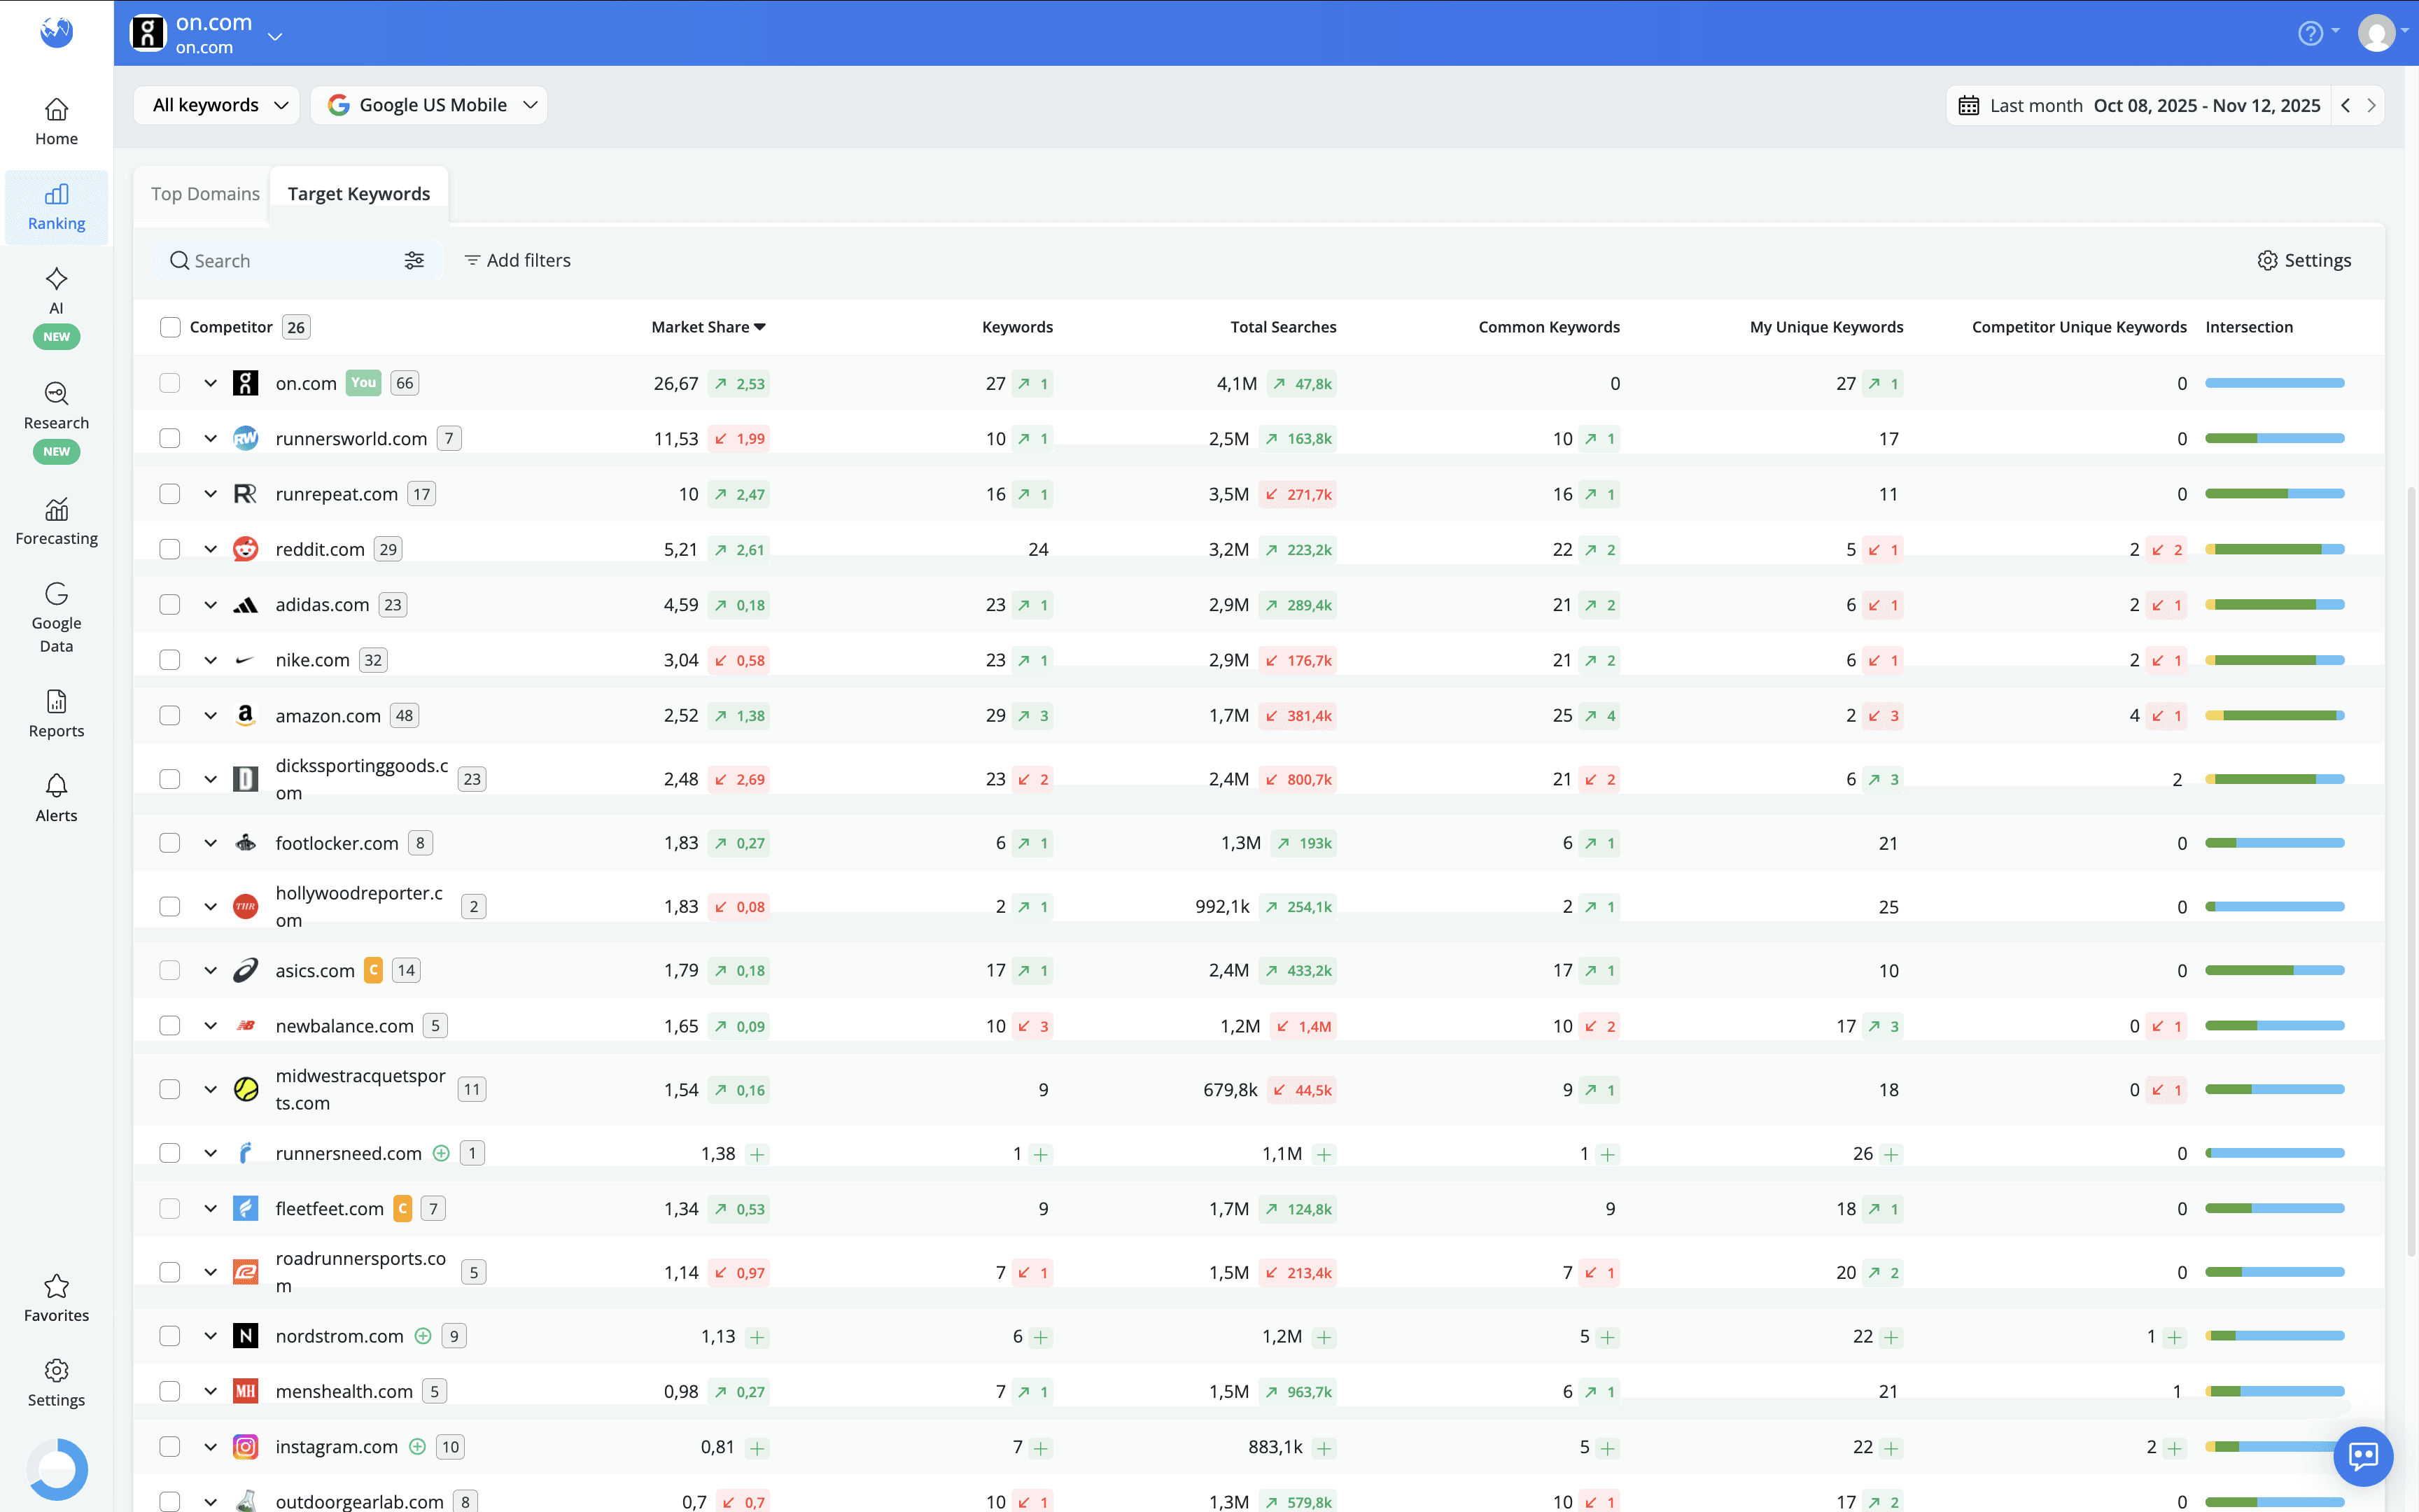The height and width of the screenshot is (1512, 2419).
Task: Toggle the select-all Competitor checkbox
Action: click(170, 327)
